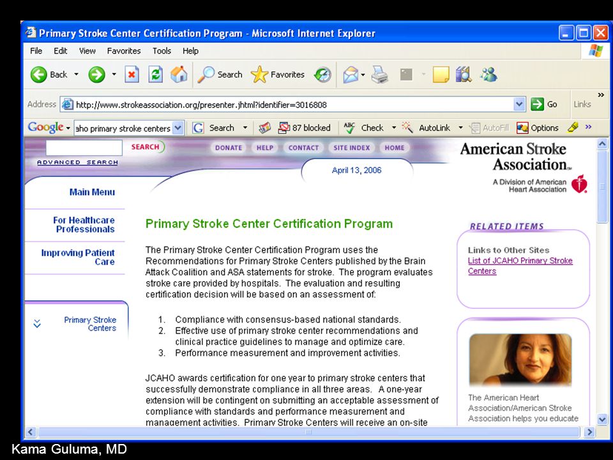Click the Google toolbar news icon
The width and height of the screenshot is (613, 460).
point(264,128)
